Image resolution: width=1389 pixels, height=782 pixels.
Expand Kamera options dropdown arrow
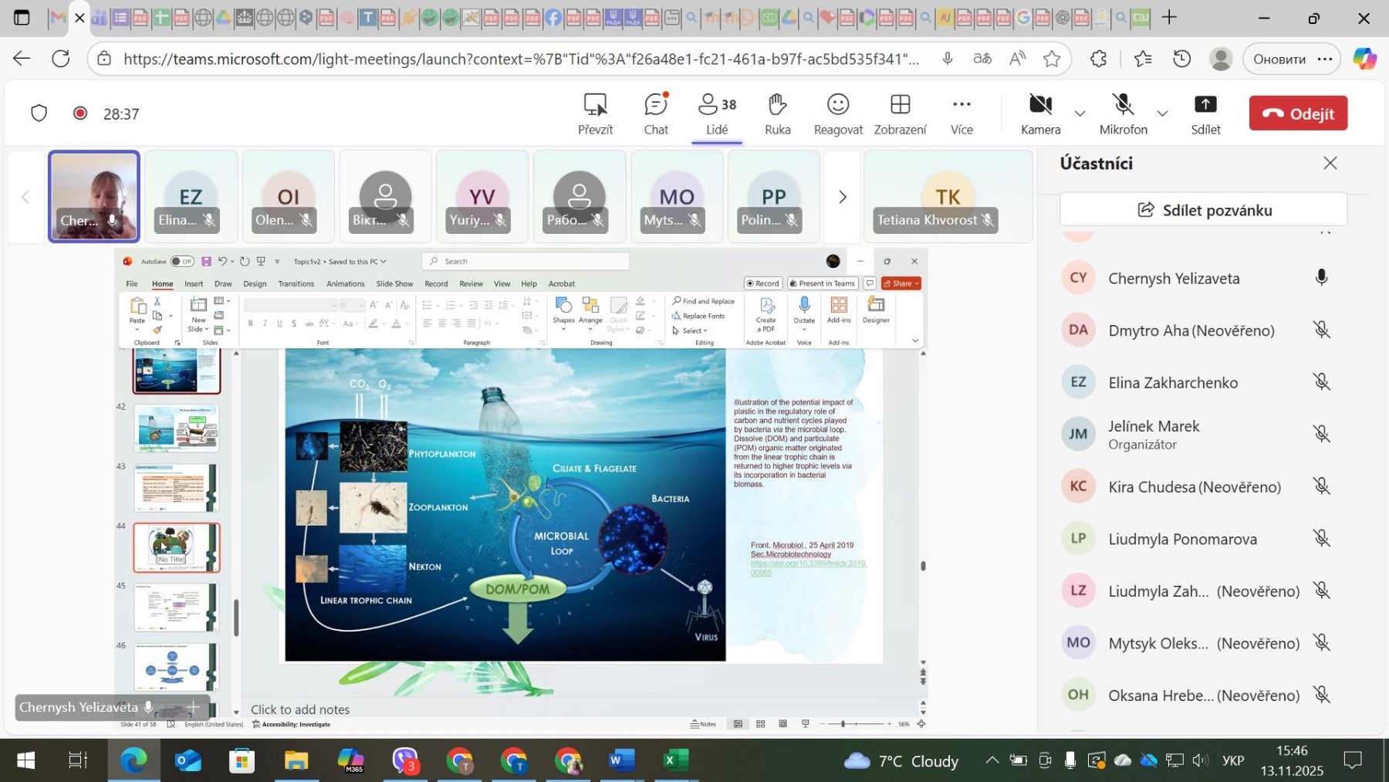(x=1080, y=114)
